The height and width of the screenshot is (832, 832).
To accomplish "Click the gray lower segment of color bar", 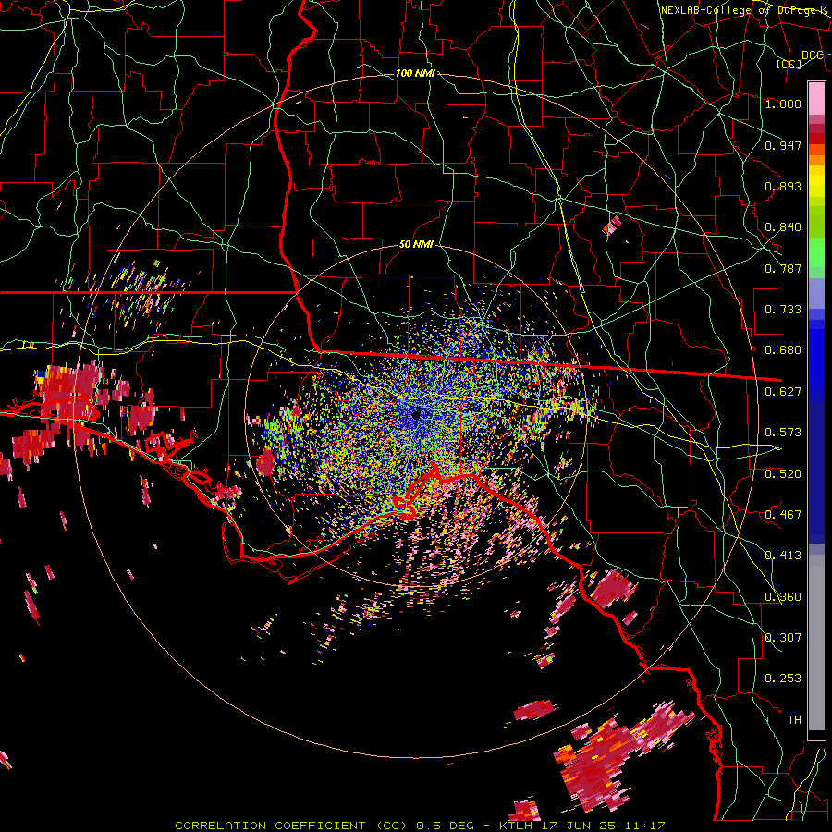I will coord(816,642).
